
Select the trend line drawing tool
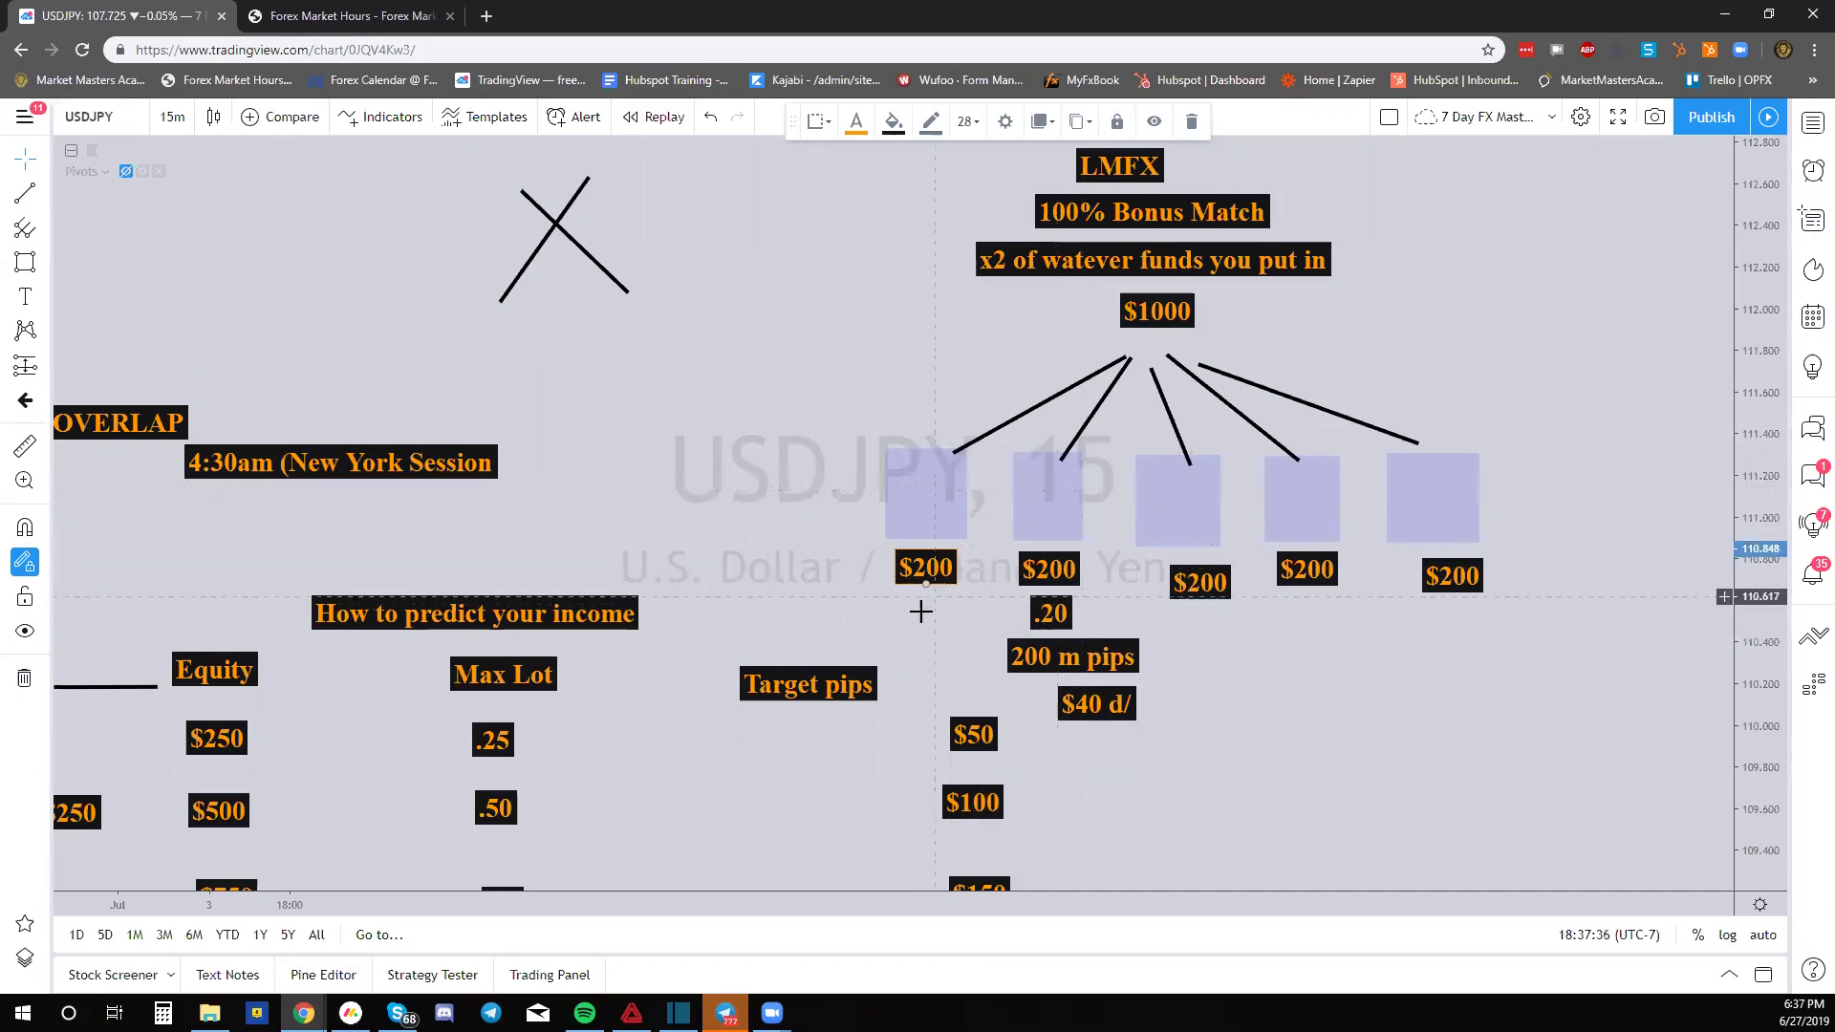[x=25, y=194]
